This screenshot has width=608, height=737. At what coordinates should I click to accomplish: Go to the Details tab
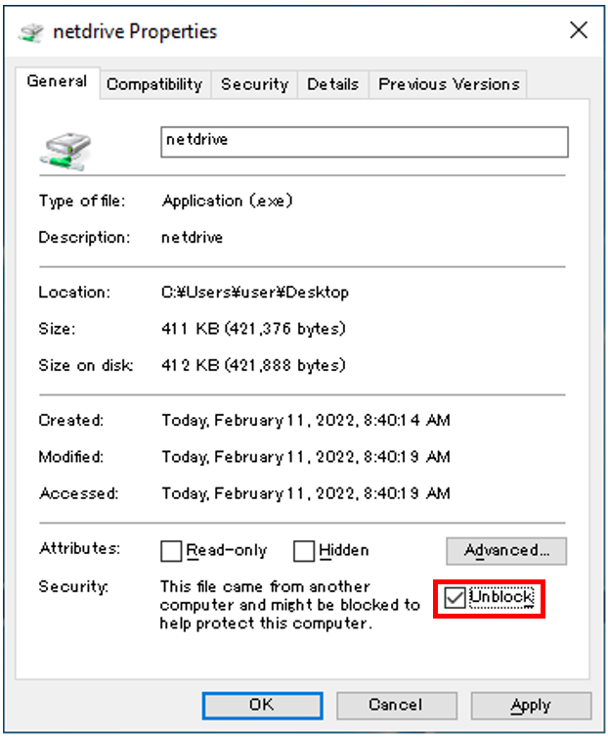pyautogui.click(x=332, y=84)
